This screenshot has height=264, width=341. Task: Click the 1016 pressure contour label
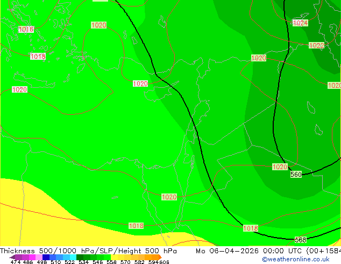[x=26, y=29]
